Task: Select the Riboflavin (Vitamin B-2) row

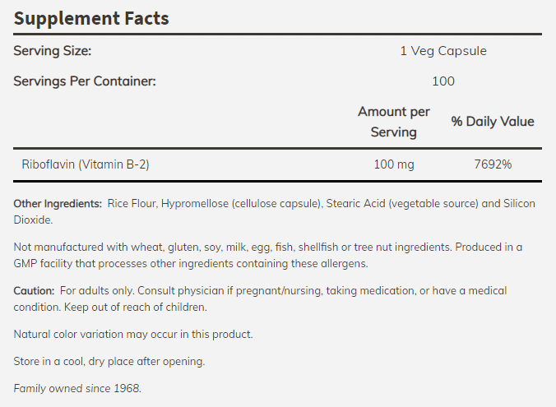Action: 278,164
